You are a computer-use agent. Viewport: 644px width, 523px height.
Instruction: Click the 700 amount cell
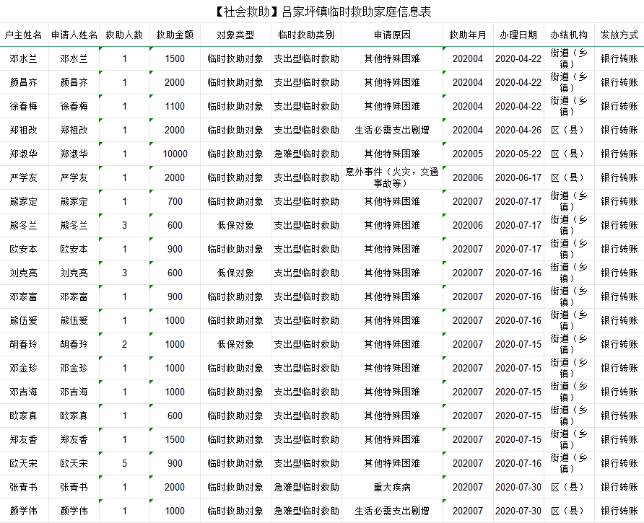pos(175,201)
